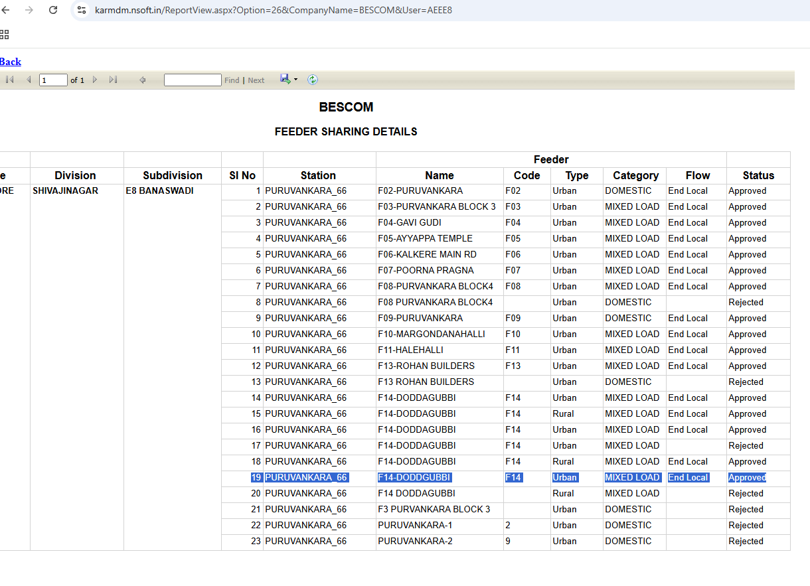Click the highlighted F14-DODDGUBBI name cell
This screenshot has height=586, width=810.
point(414,478)
